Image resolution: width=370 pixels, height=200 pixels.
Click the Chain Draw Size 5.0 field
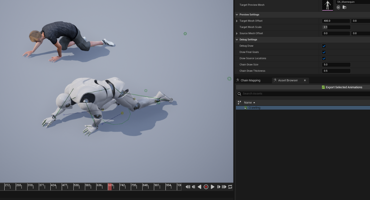(x=336, y=65)
